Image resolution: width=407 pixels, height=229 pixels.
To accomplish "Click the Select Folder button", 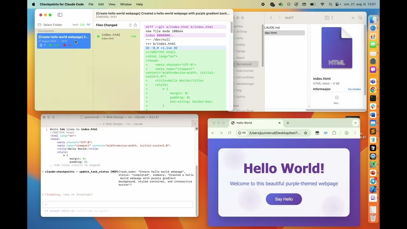I will [x=52, y=25].
